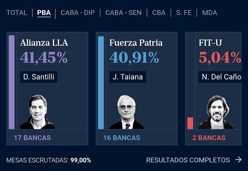Open the CABA - SEN tab
This screenshot has height=171, width=248.
click(x=123, y=13)
